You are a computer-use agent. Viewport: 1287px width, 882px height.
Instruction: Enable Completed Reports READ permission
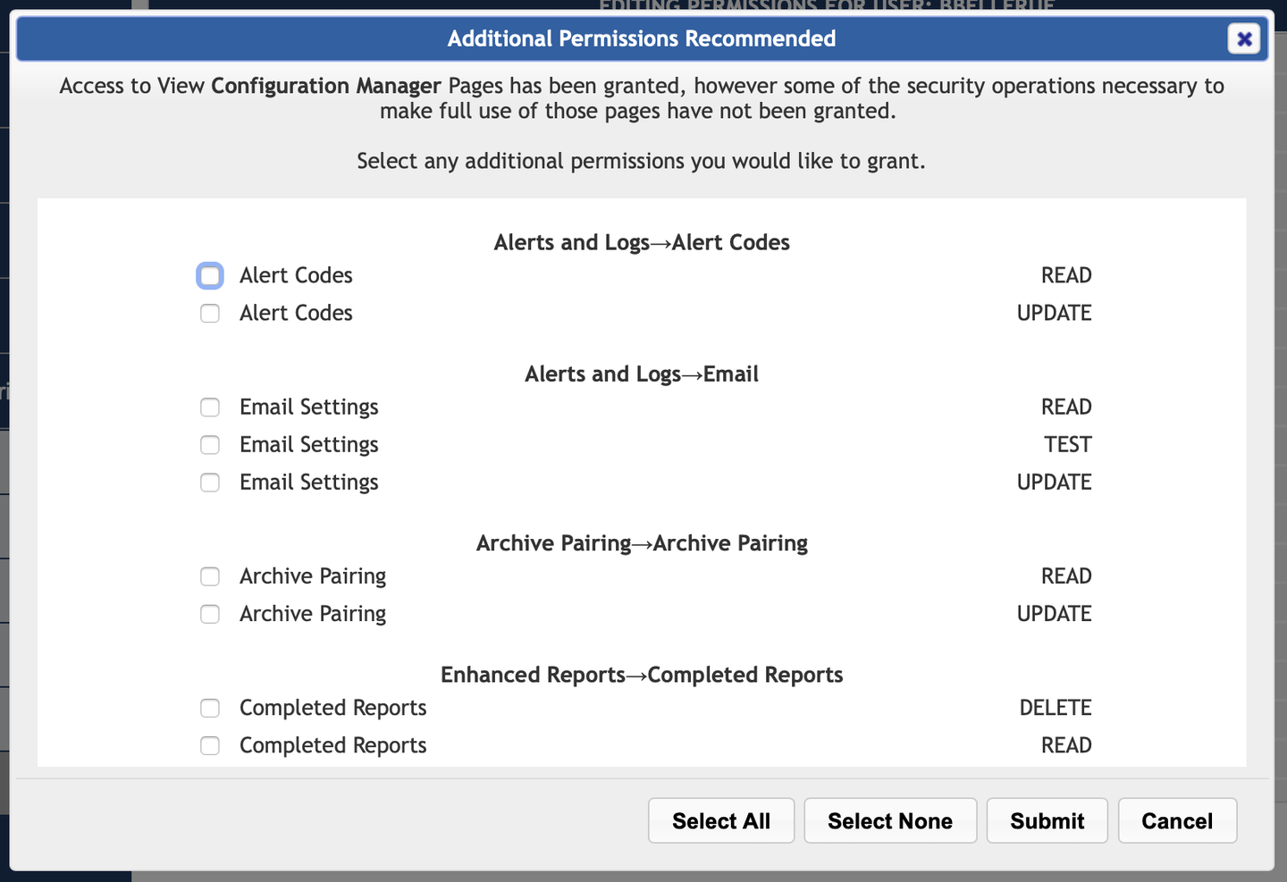tap(209, 744)
